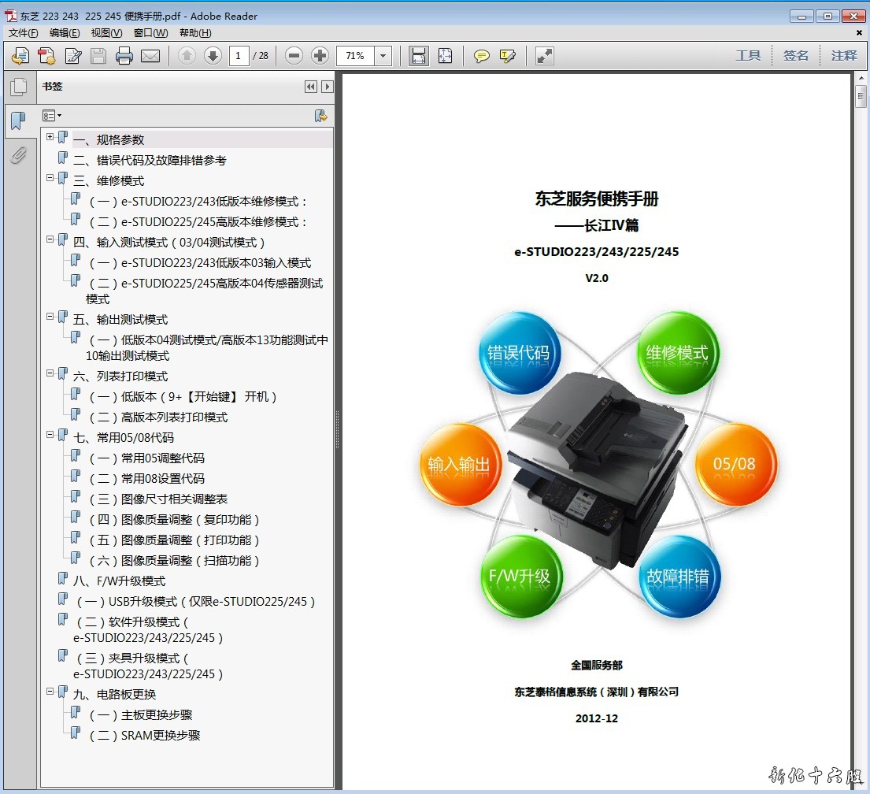Collapse the bookmarks pane with double-arrow button
This screenshot has height=794, width=870.
point(311,87)
